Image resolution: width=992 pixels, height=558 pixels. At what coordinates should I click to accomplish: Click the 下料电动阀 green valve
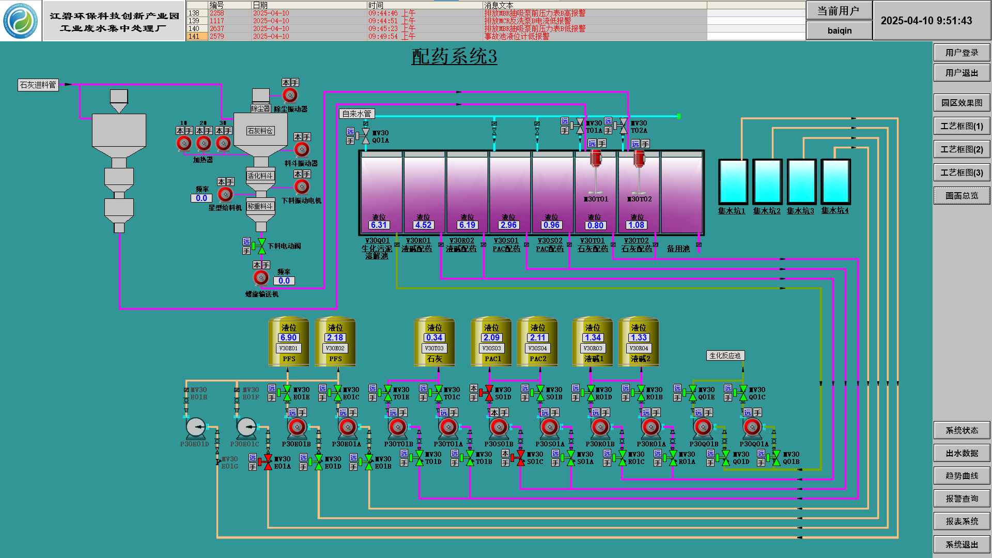[x=261, y=246]
